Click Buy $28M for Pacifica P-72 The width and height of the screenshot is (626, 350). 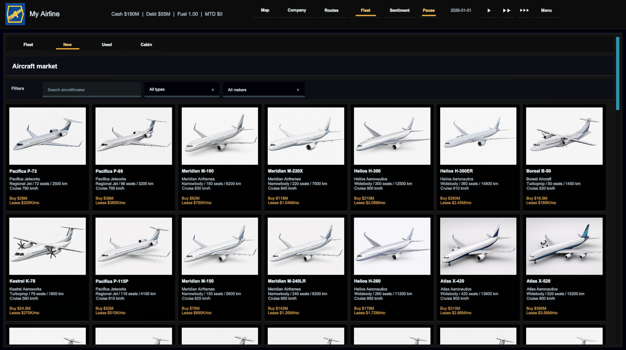pos(18,198)
